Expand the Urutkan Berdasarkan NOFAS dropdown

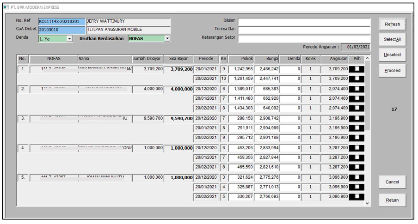pyautogui.click(x=167, y=39)
